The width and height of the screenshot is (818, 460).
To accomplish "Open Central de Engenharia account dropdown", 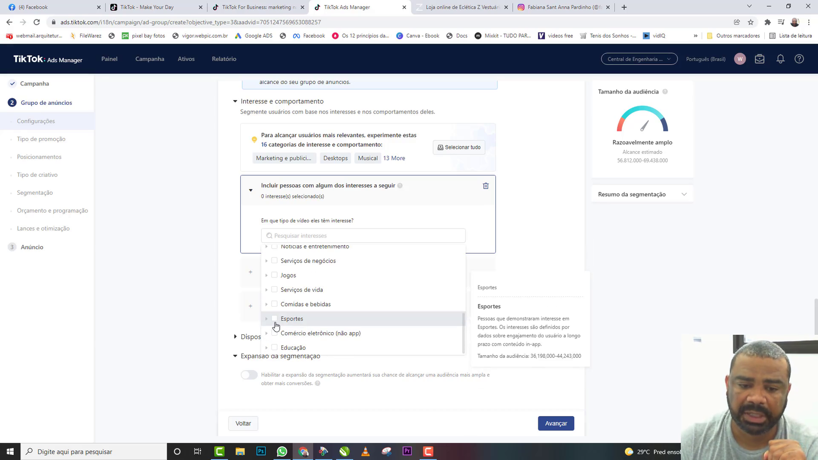I will coord(639,59).
